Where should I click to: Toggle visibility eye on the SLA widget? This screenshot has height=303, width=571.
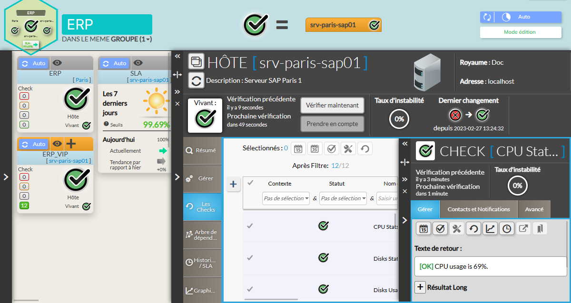coord(138,63)
